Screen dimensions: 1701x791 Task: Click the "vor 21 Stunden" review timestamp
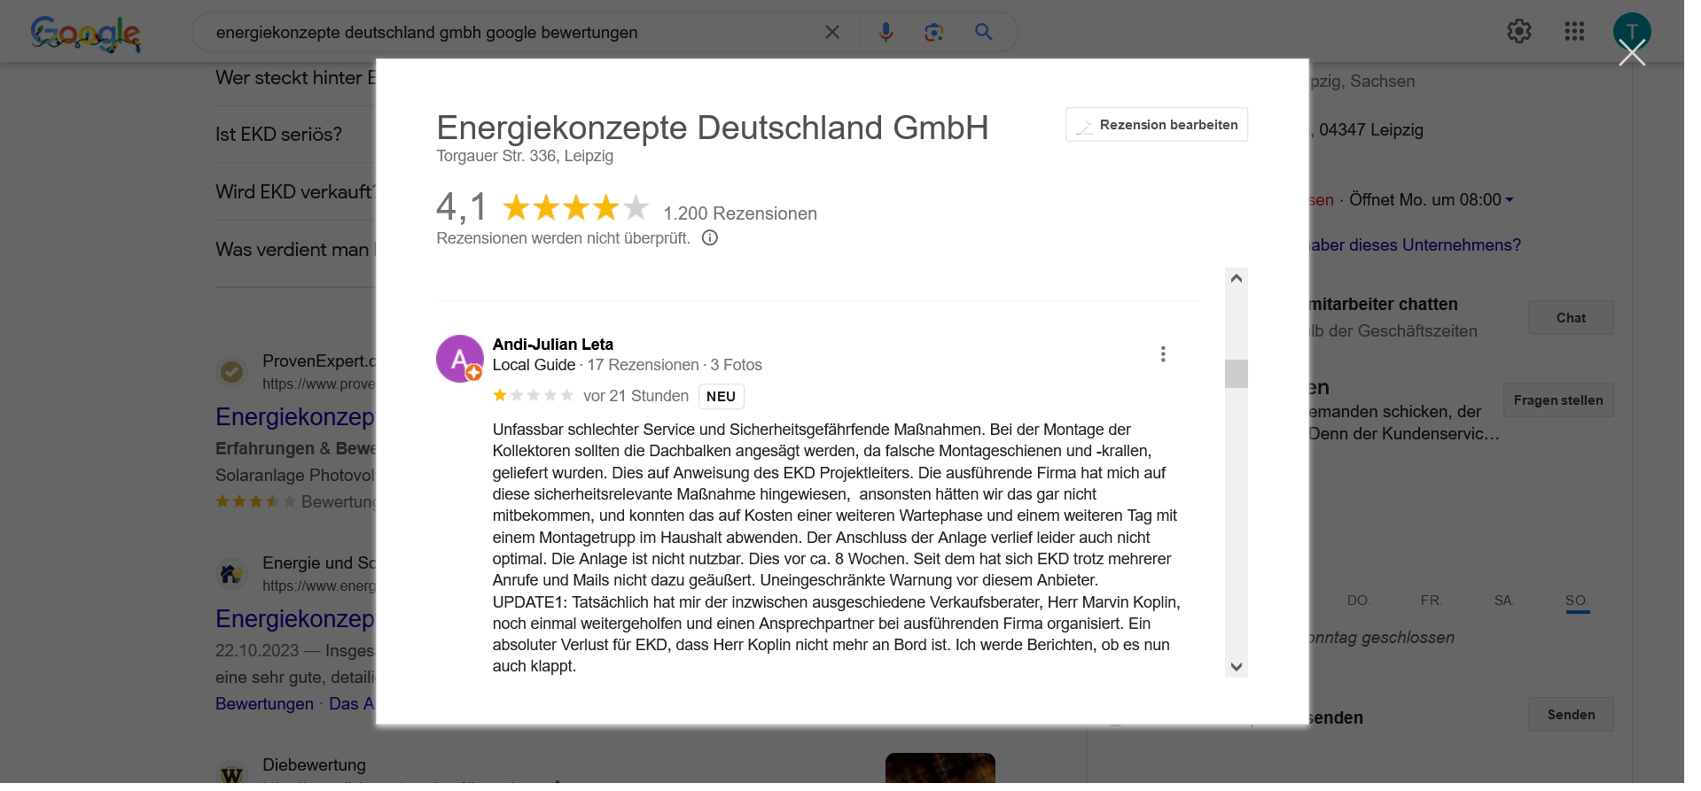[x=636, y=396]
